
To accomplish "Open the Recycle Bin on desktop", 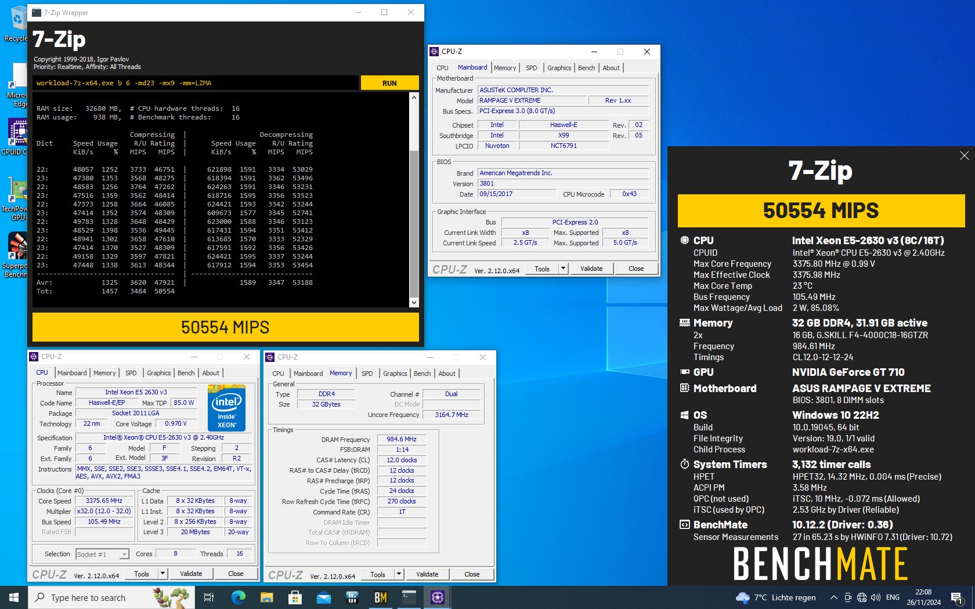I will [x=16, y=24].
